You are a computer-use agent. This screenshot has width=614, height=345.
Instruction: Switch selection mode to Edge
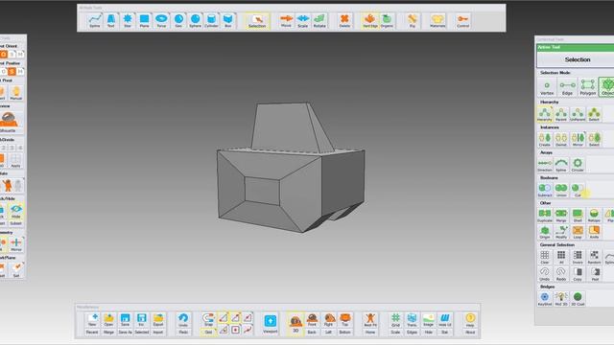567,87
